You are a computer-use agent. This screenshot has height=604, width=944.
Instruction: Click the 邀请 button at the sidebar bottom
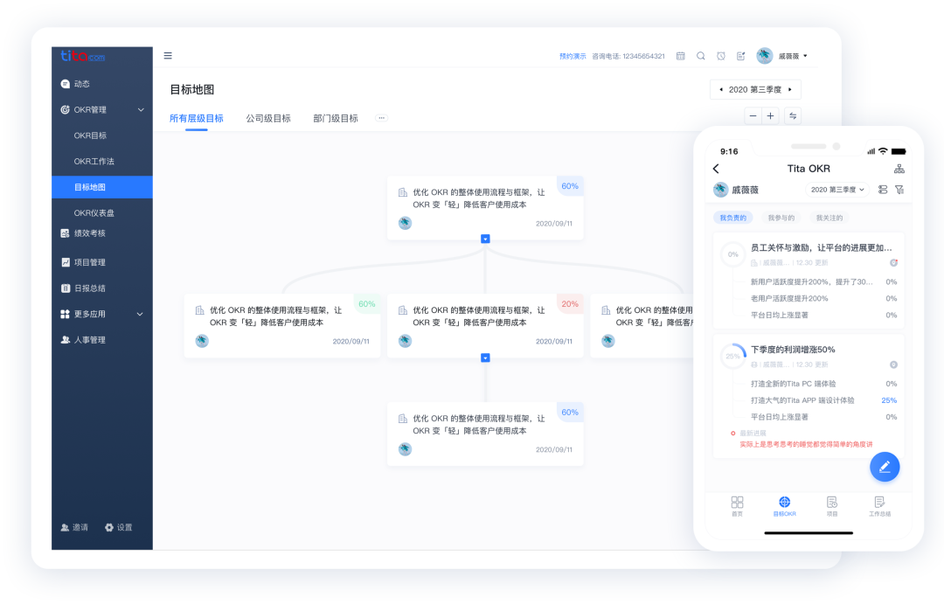[74, 527]
